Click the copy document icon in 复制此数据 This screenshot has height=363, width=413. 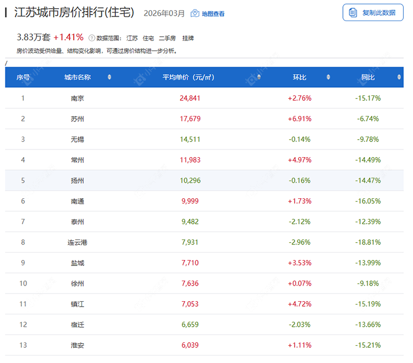click(353, 12)
